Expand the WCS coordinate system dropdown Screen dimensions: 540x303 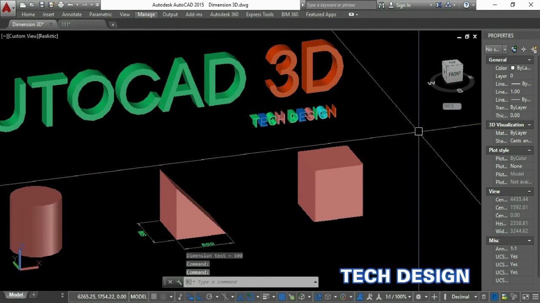click(452, 106)
